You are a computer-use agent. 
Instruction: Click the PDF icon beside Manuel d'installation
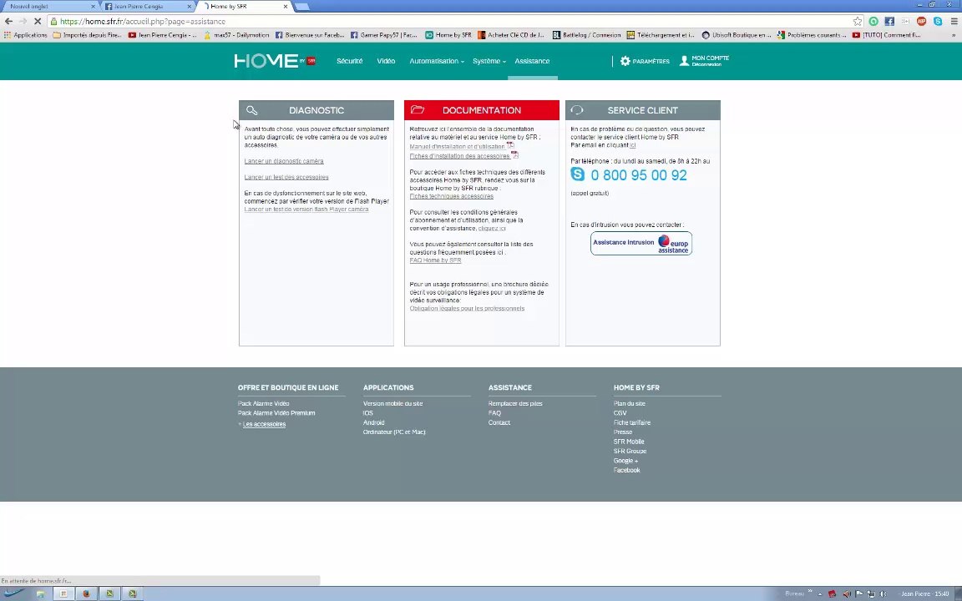click(x=510, y=146)
